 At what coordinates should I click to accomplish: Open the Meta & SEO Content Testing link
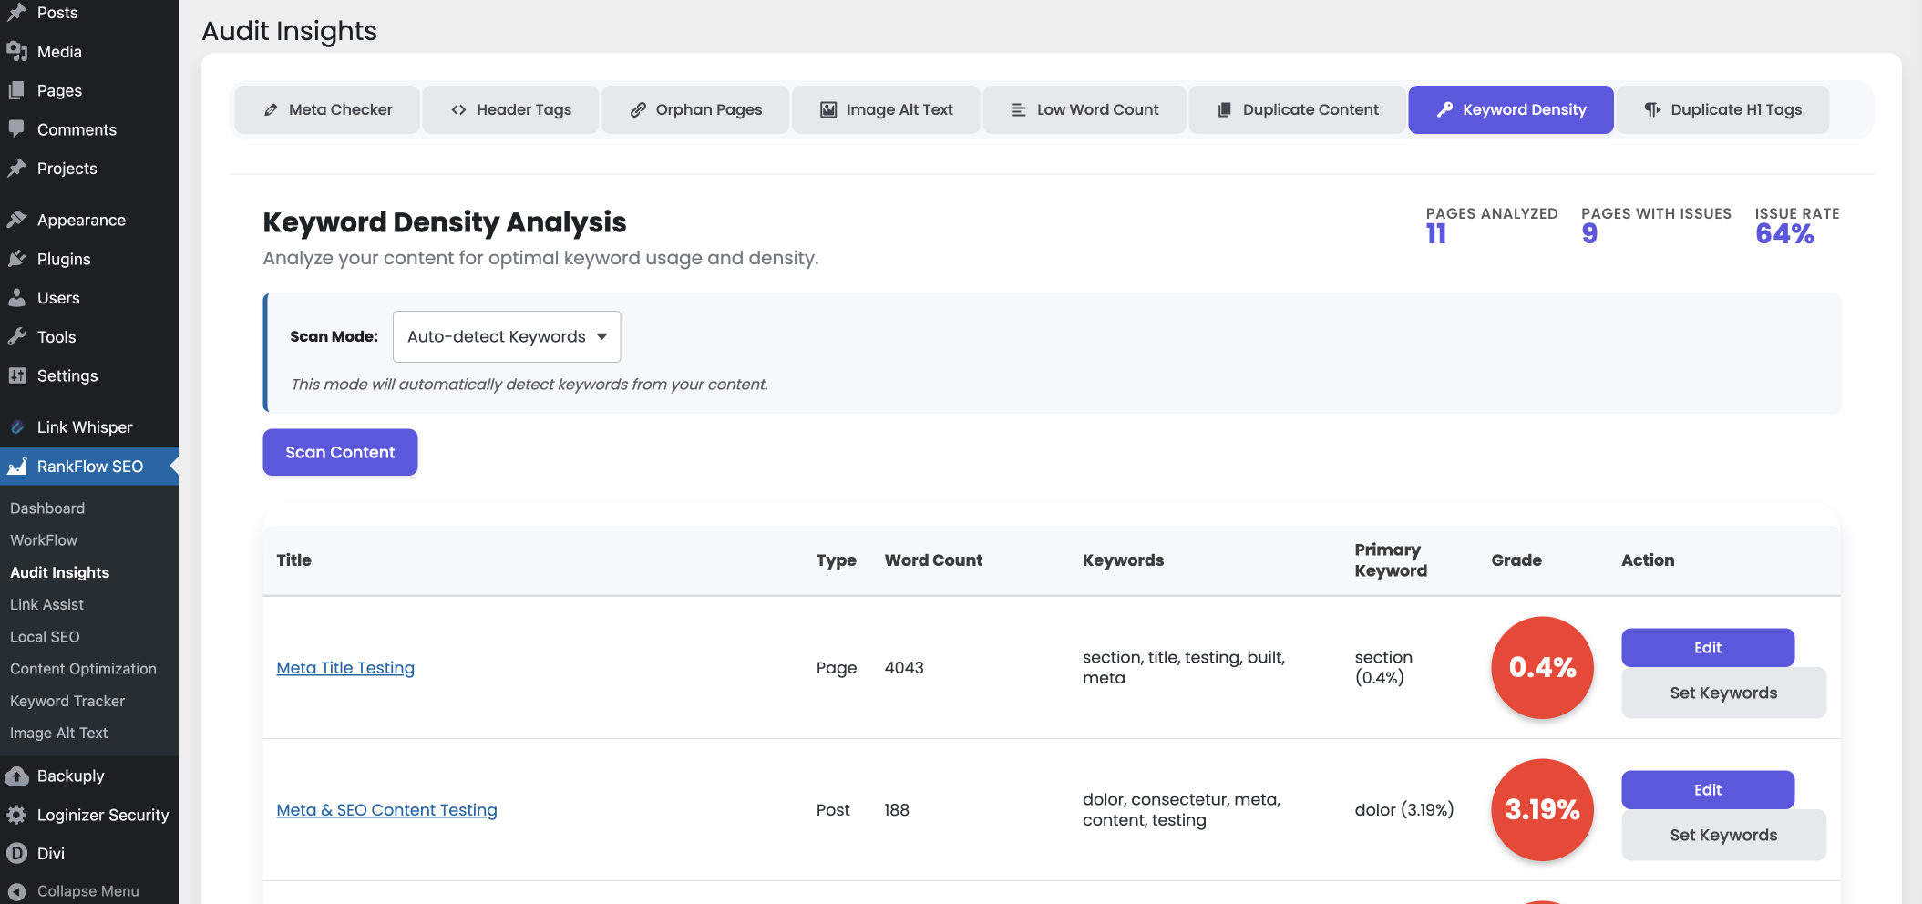click(x=386, y=810)
